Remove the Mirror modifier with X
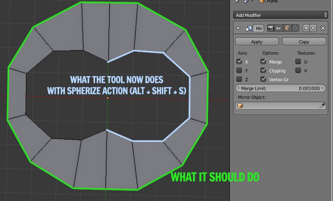This screenshot has height=201, width=333. pyautogui.click(x=323, y=28)
